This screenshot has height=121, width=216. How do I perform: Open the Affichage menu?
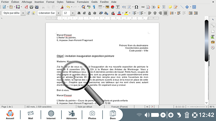pyautogui.click(x=27, y=2)
